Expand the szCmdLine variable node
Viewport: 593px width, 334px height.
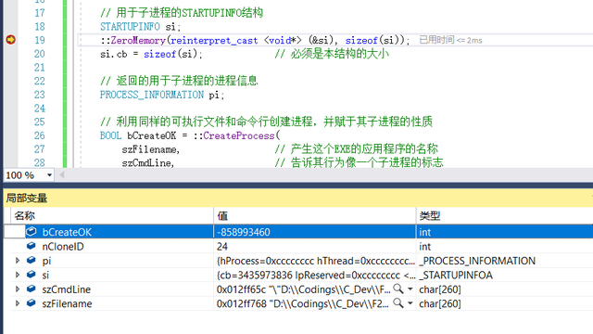point(18,289)
